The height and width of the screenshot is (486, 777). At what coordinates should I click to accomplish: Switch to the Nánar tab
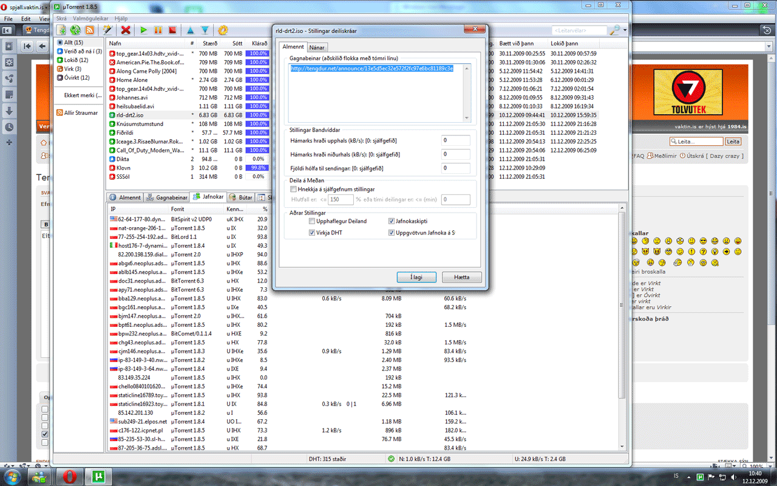pos(317,47)
